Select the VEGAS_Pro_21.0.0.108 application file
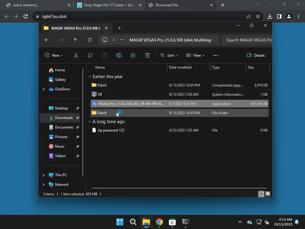 (180, 103)
